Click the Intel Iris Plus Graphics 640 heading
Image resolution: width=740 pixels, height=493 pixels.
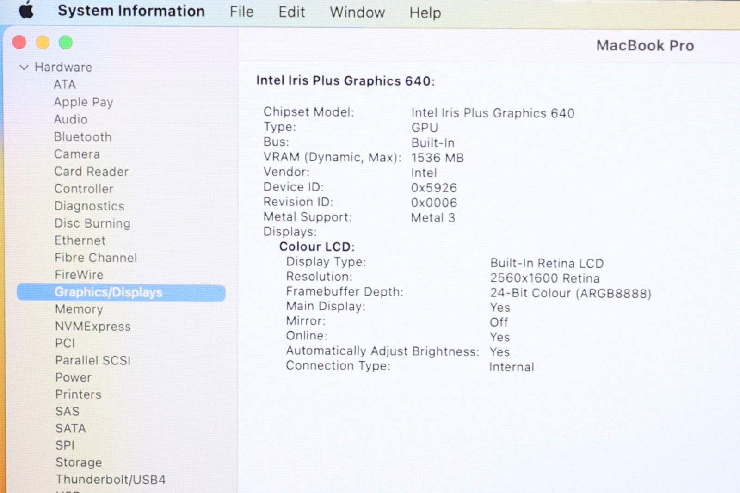pos(345,81)
